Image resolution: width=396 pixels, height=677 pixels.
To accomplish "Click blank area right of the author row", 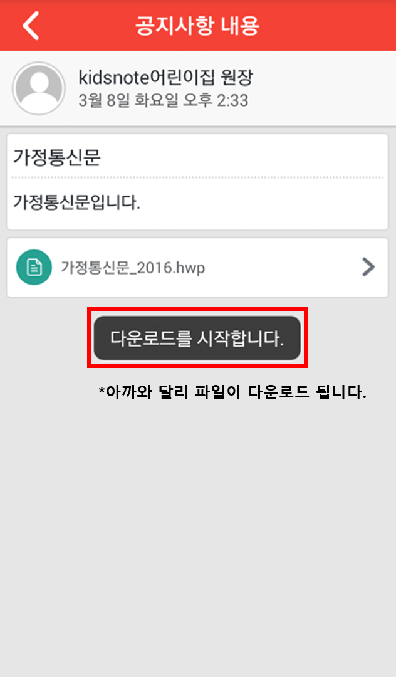I will (x=323, y=88).
